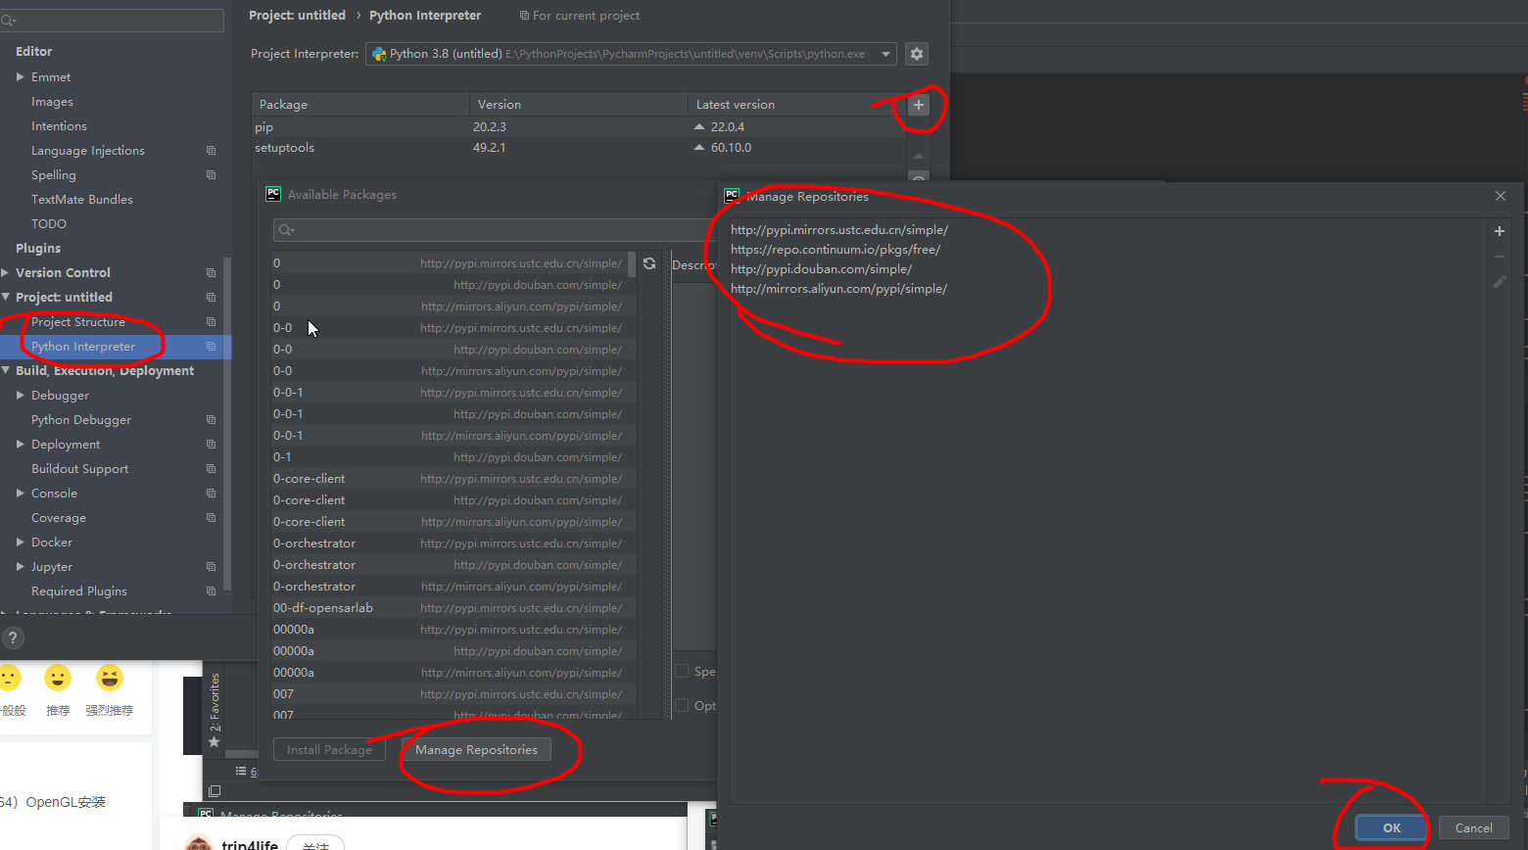Expand the Docker tree node
Screen dimensions: 1528x850
(x=20, y=543)
